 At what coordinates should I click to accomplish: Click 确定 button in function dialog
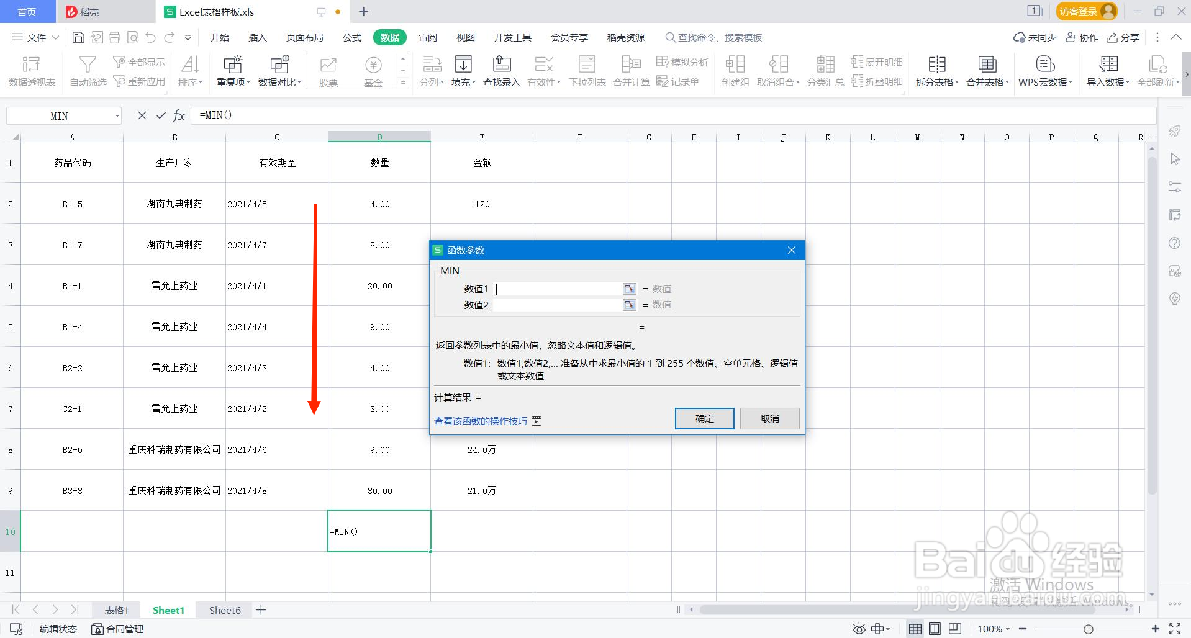pyautogui.click(x=705, y=418)
